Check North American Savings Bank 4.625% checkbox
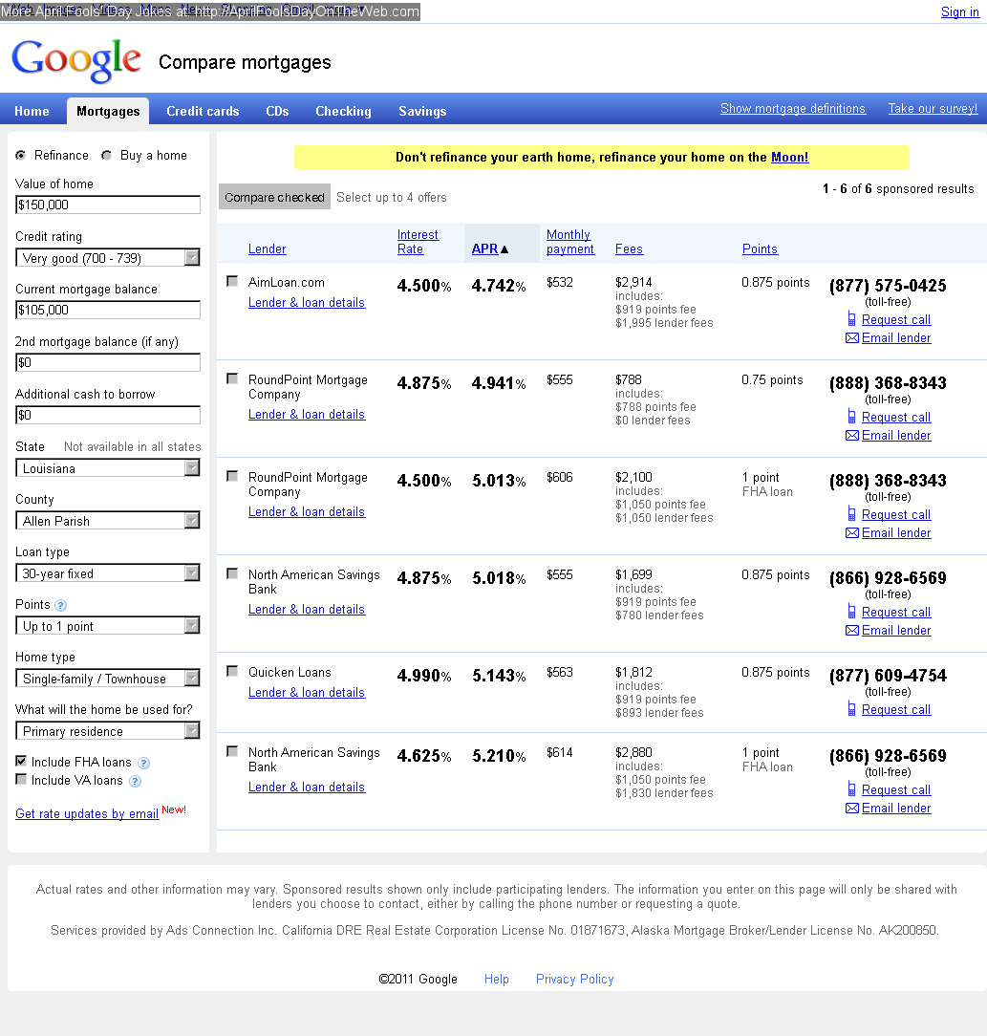The image size is (987, 1036). click(232, 751)
